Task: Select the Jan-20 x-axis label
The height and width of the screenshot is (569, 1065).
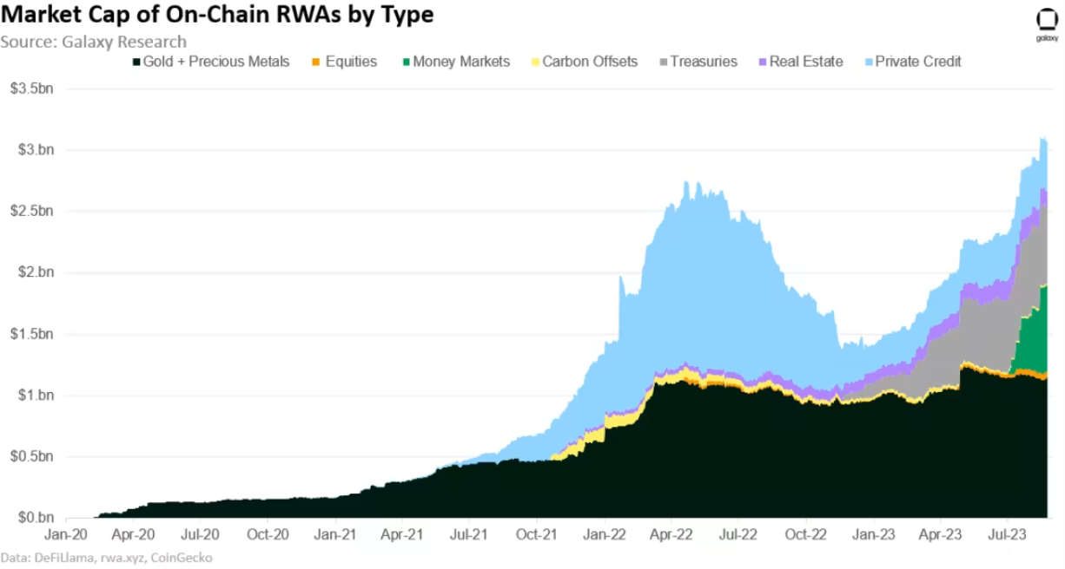Action: (66, 534)
